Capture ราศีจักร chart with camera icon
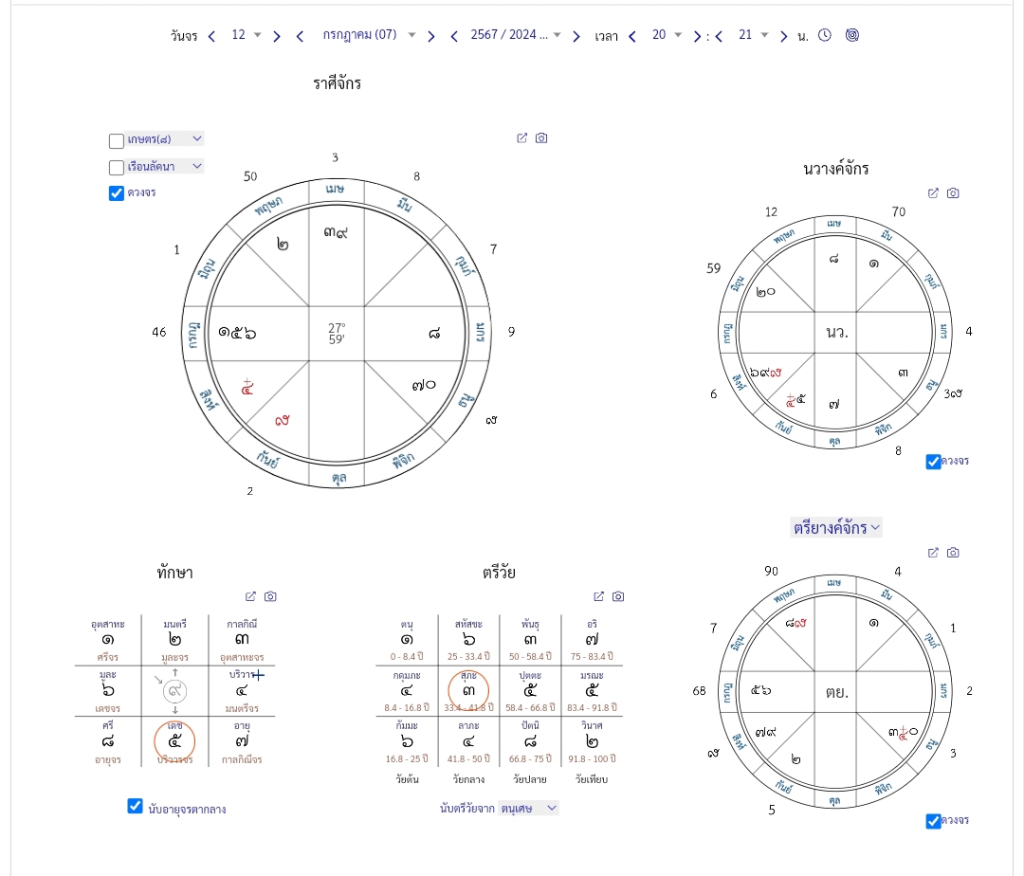1024x876 pixels. pos(541,137)
